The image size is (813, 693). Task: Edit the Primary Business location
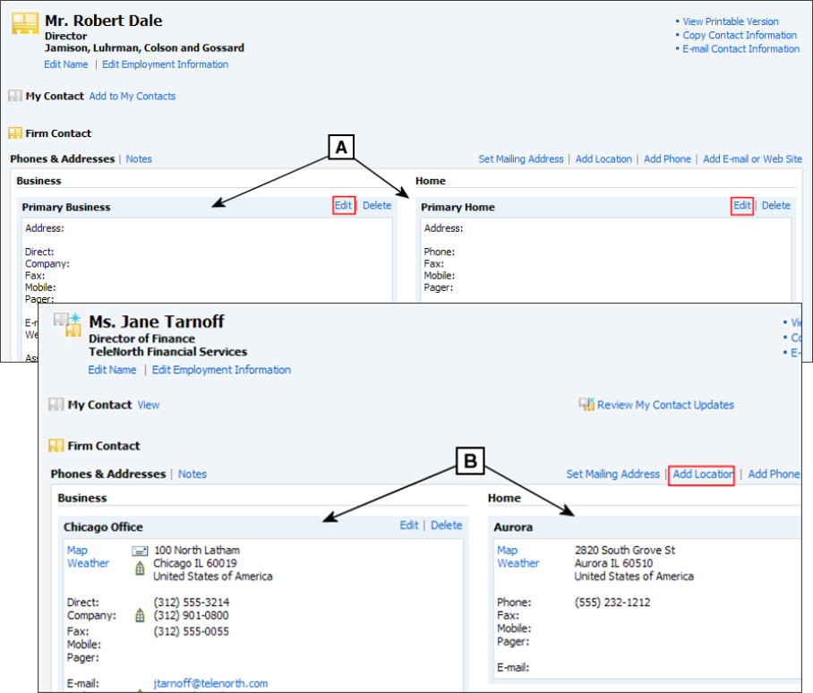343,205
